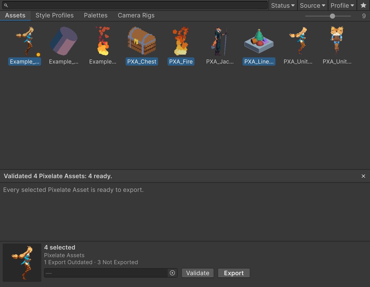Select the PXA_Unit... fox-eared character icon
Screen dimensions: 370x287
click(337, 41)
